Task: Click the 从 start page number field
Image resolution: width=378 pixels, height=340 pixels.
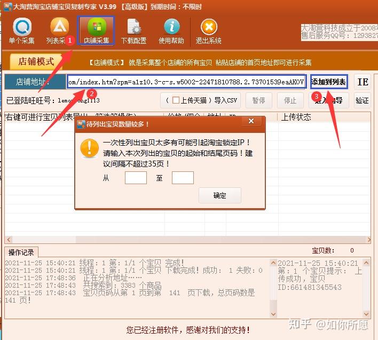Action: (136, 178)
